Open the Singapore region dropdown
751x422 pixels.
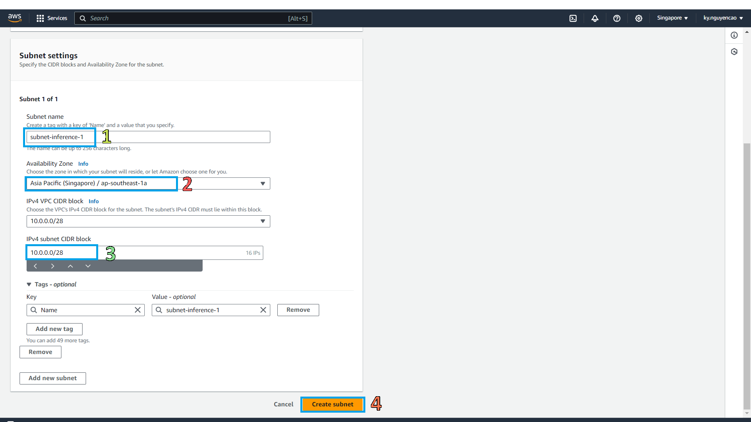672,18
